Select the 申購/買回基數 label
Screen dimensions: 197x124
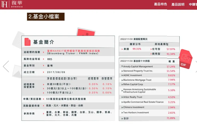[32, 99]
